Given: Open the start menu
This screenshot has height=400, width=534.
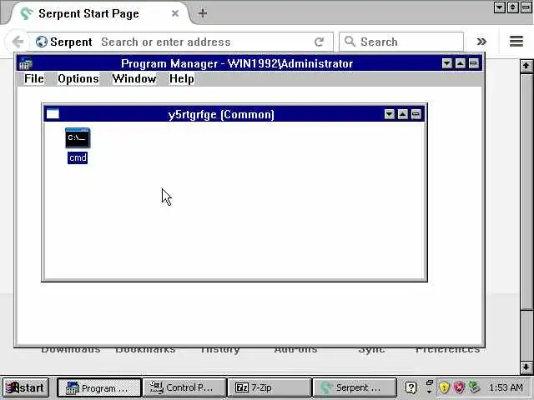Looking at the screenshot, I should (26, 387).
